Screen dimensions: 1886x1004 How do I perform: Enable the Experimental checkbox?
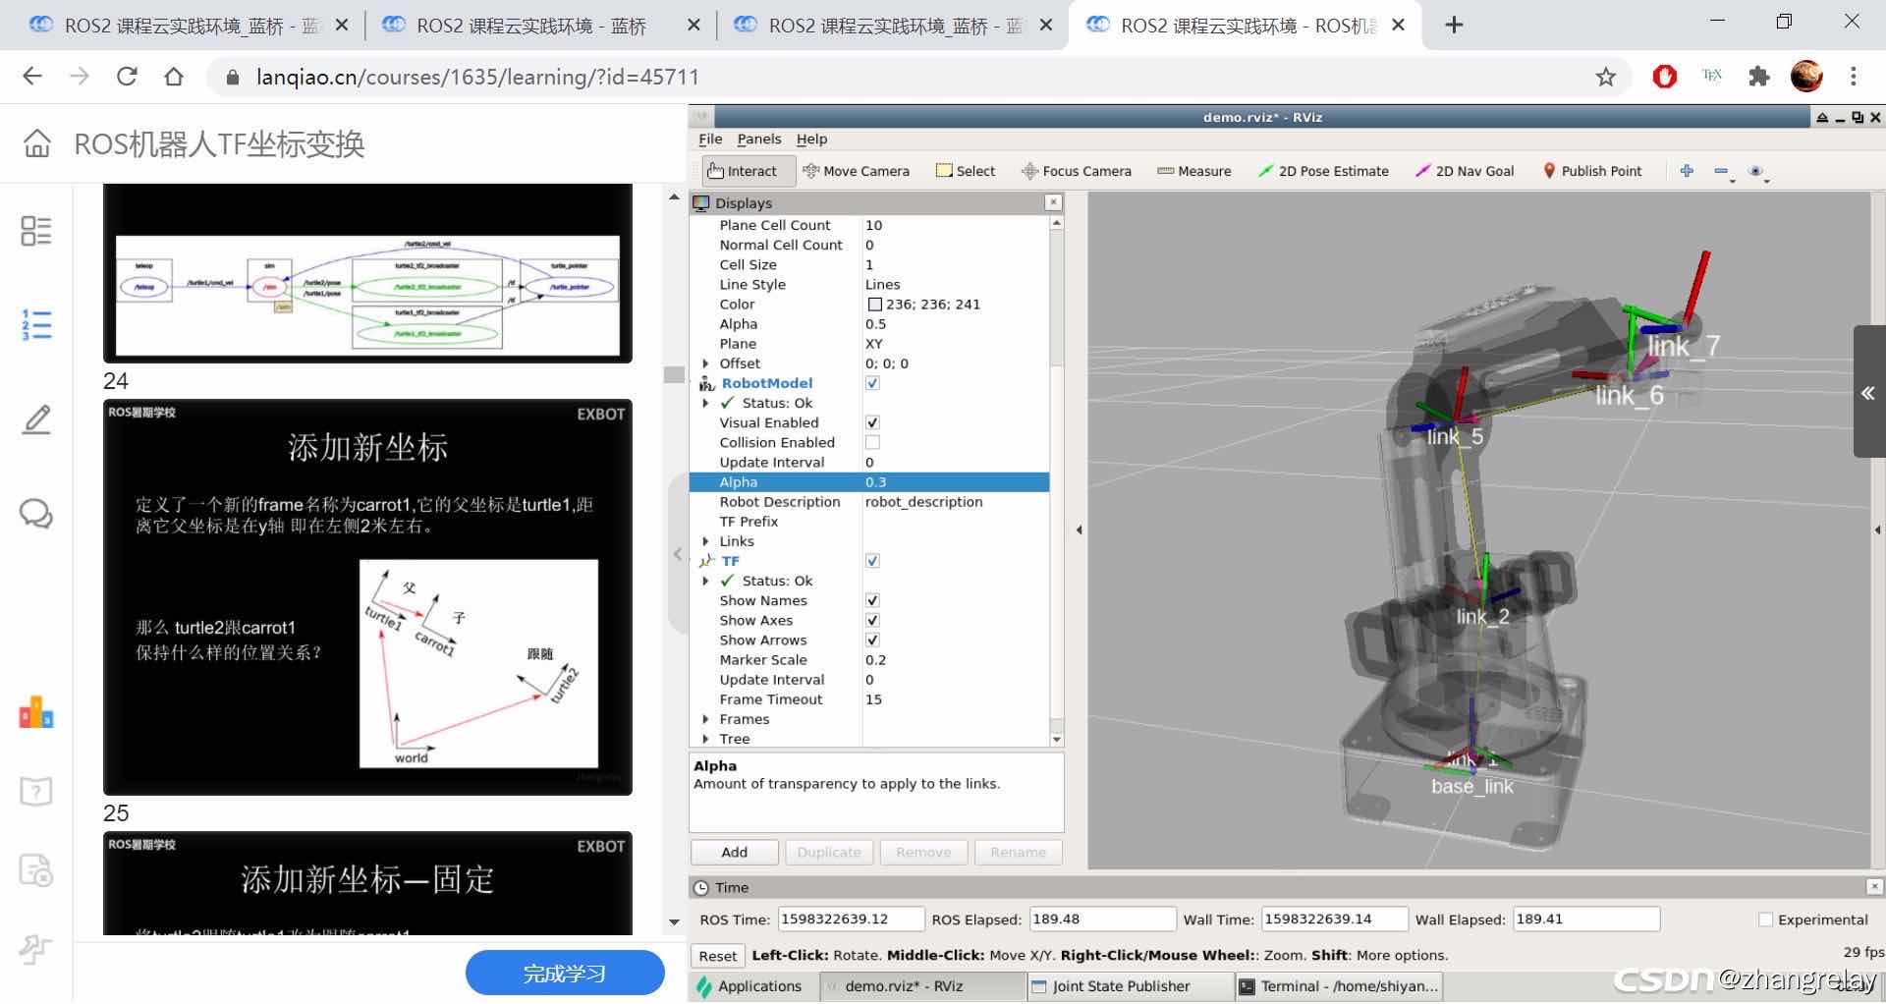(1765, 920)
